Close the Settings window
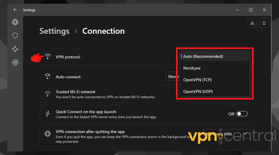279x155 pixels. [x=264, y=10]
